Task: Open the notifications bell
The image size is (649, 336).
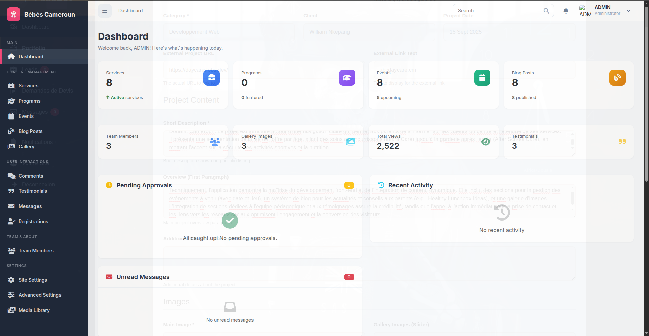Action: pyautogui.click(x=566, y=11)
